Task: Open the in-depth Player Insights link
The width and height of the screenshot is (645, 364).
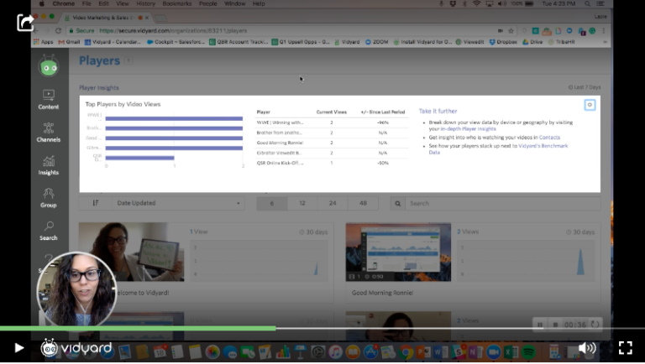Action: pyautogui.click(x=468, y=128)
